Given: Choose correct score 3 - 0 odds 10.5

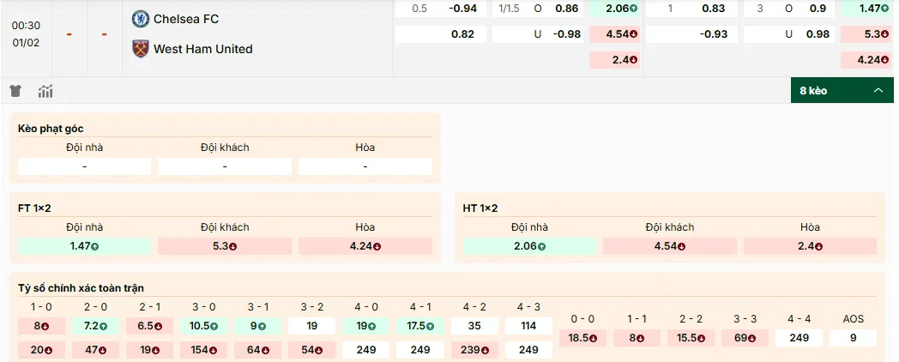Looking at the screenshot, I should click(203, 326).
